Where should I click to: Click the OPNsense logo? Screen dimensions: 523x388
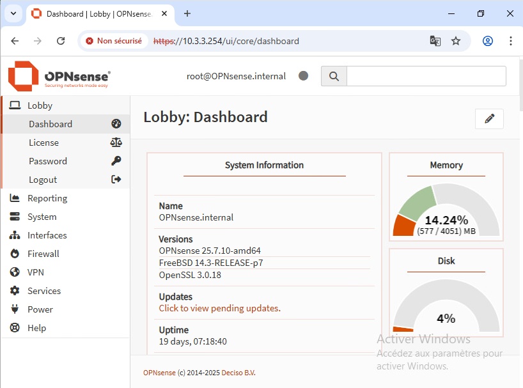point(59,76)
